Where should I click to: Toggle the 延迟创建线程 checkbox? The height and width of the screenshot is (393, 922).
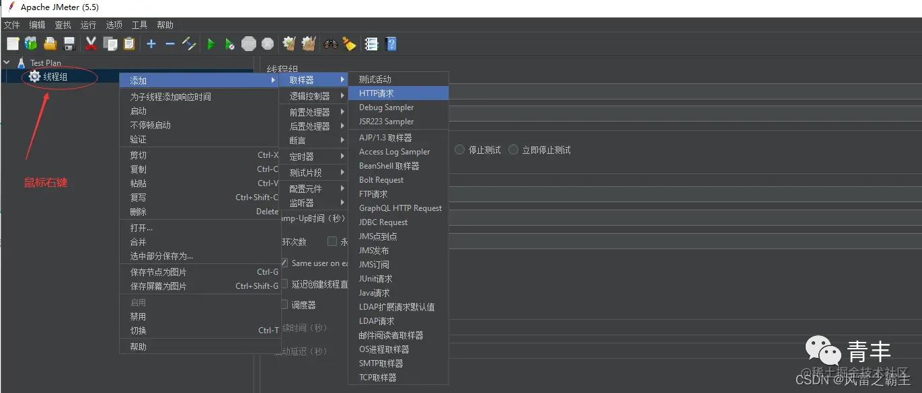click(284, 284)
